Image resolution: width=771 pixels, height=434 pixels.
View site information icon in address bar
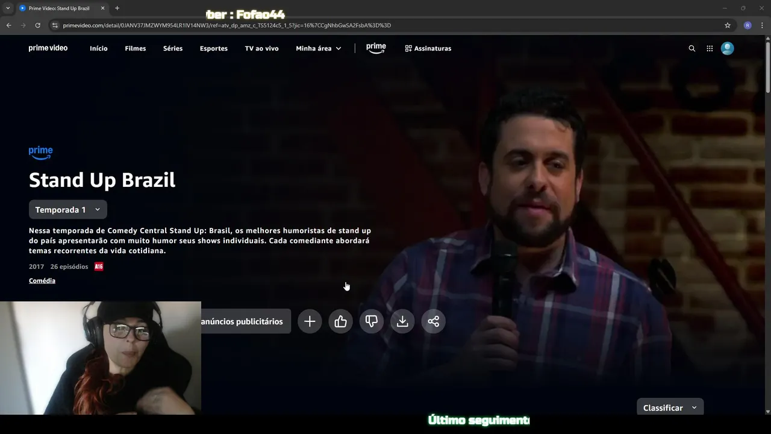(55, 25)
